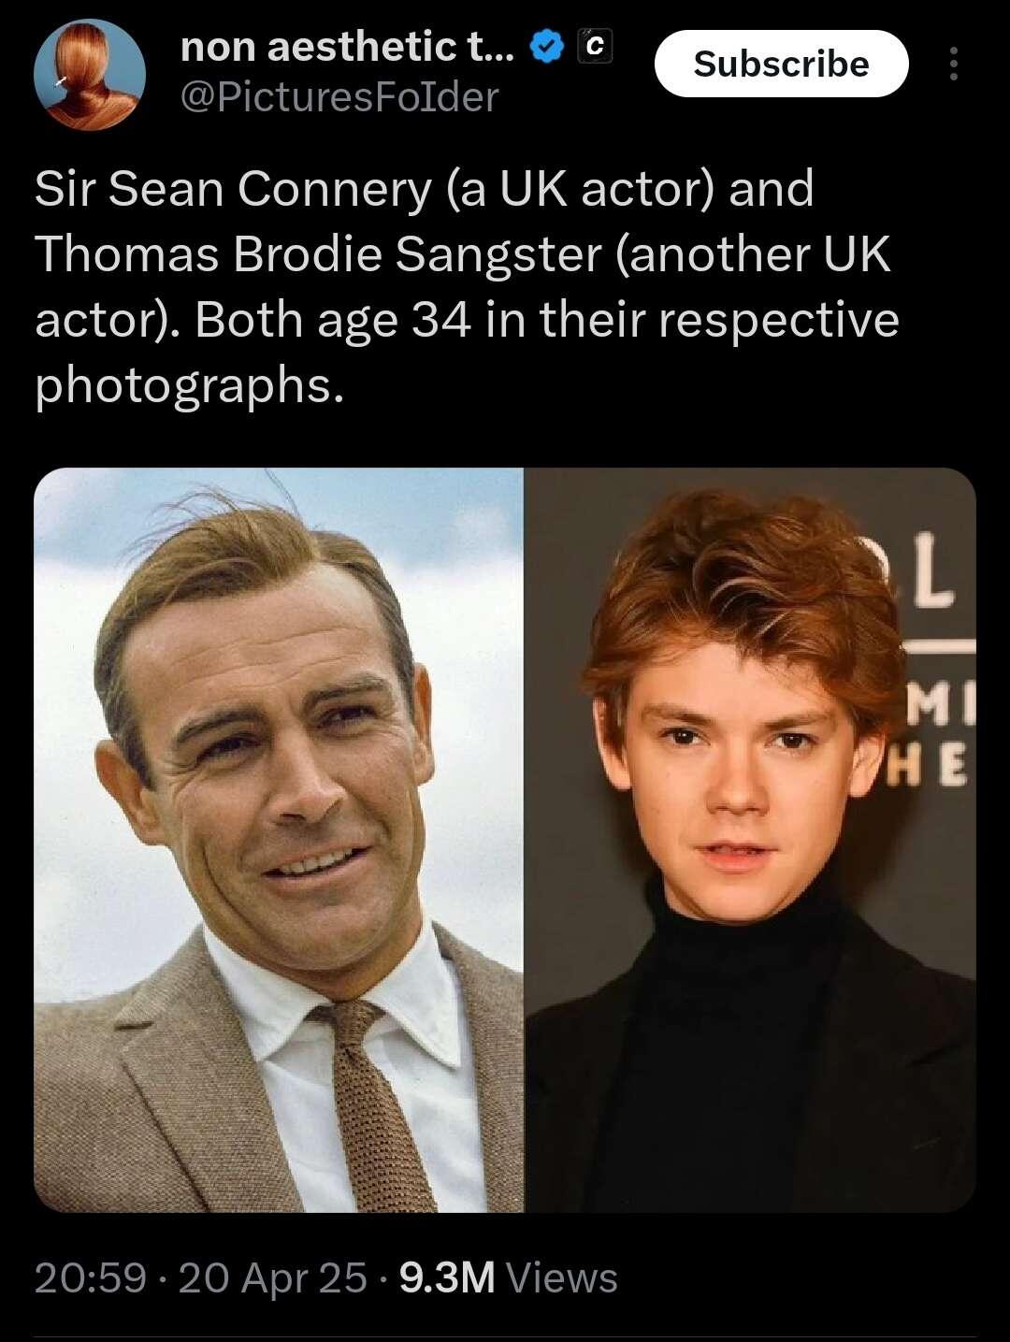Click the 20 Apr 25 post date

[x=272, y=1277]
